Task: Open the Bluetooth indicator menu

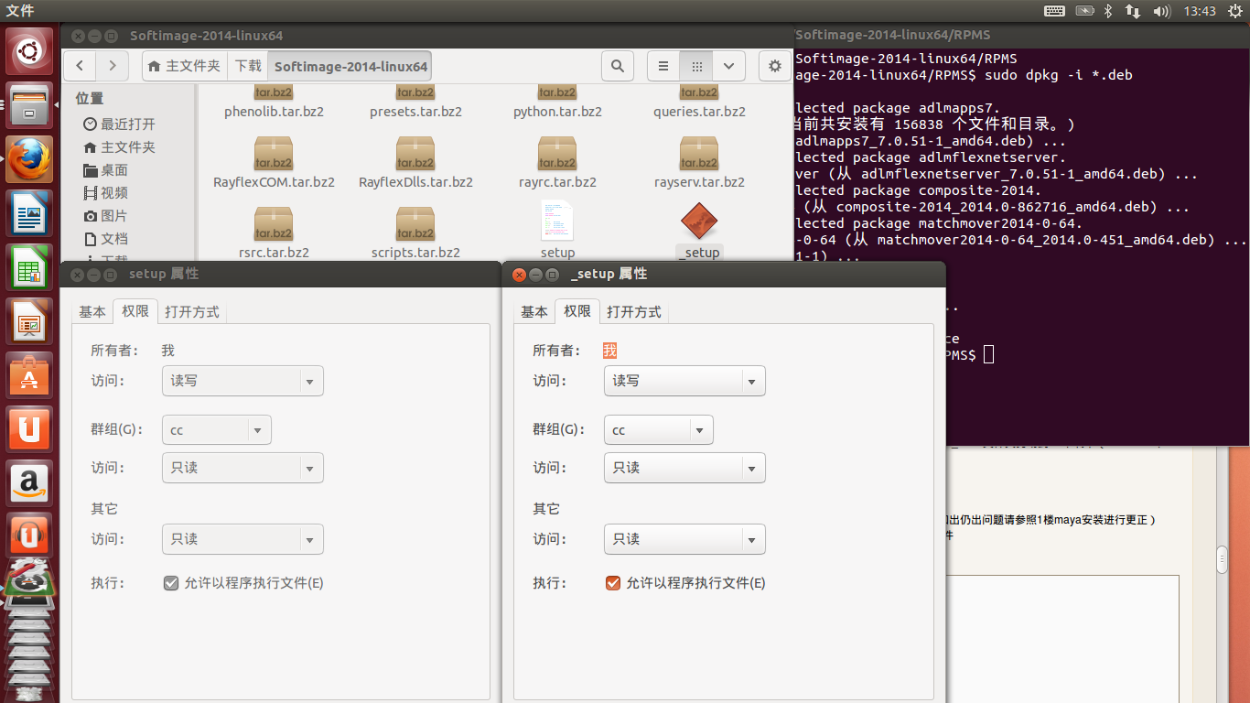Action: [x=1107, y=11]
